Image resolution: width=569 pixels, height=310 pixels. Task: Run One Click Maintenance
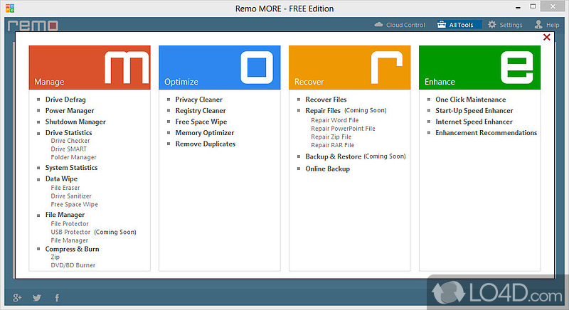point(470,100)
